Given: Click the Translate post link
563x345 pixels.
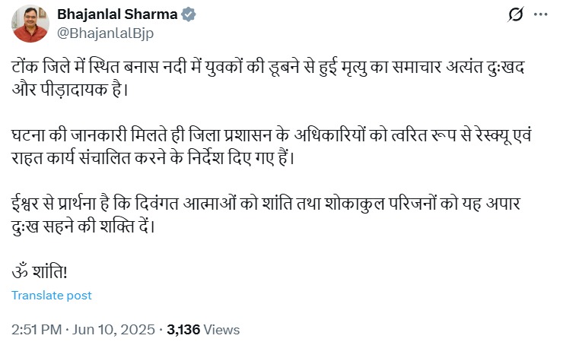Looking at the screenshot, I should point(52,296).
